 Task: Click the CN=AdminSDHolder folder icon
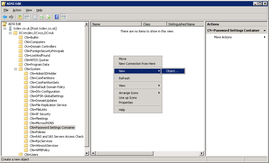pos(26,73)
